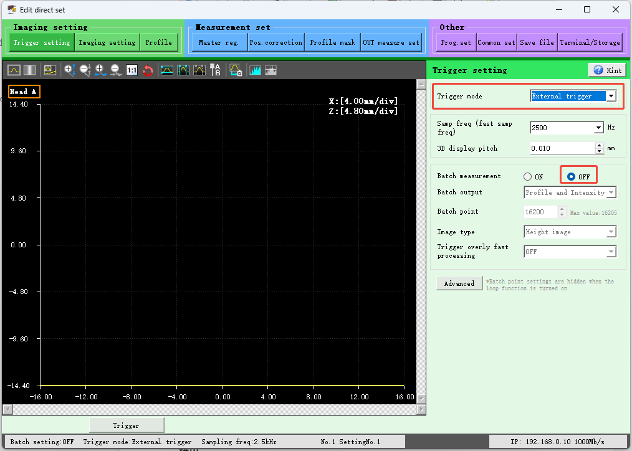Turn Batch measurement ON

(528, 176)
